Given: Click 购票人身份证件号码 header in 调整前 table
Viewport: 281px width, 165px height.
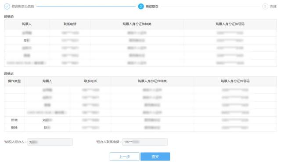Looking at the screenshot, I should coord(230,24).
